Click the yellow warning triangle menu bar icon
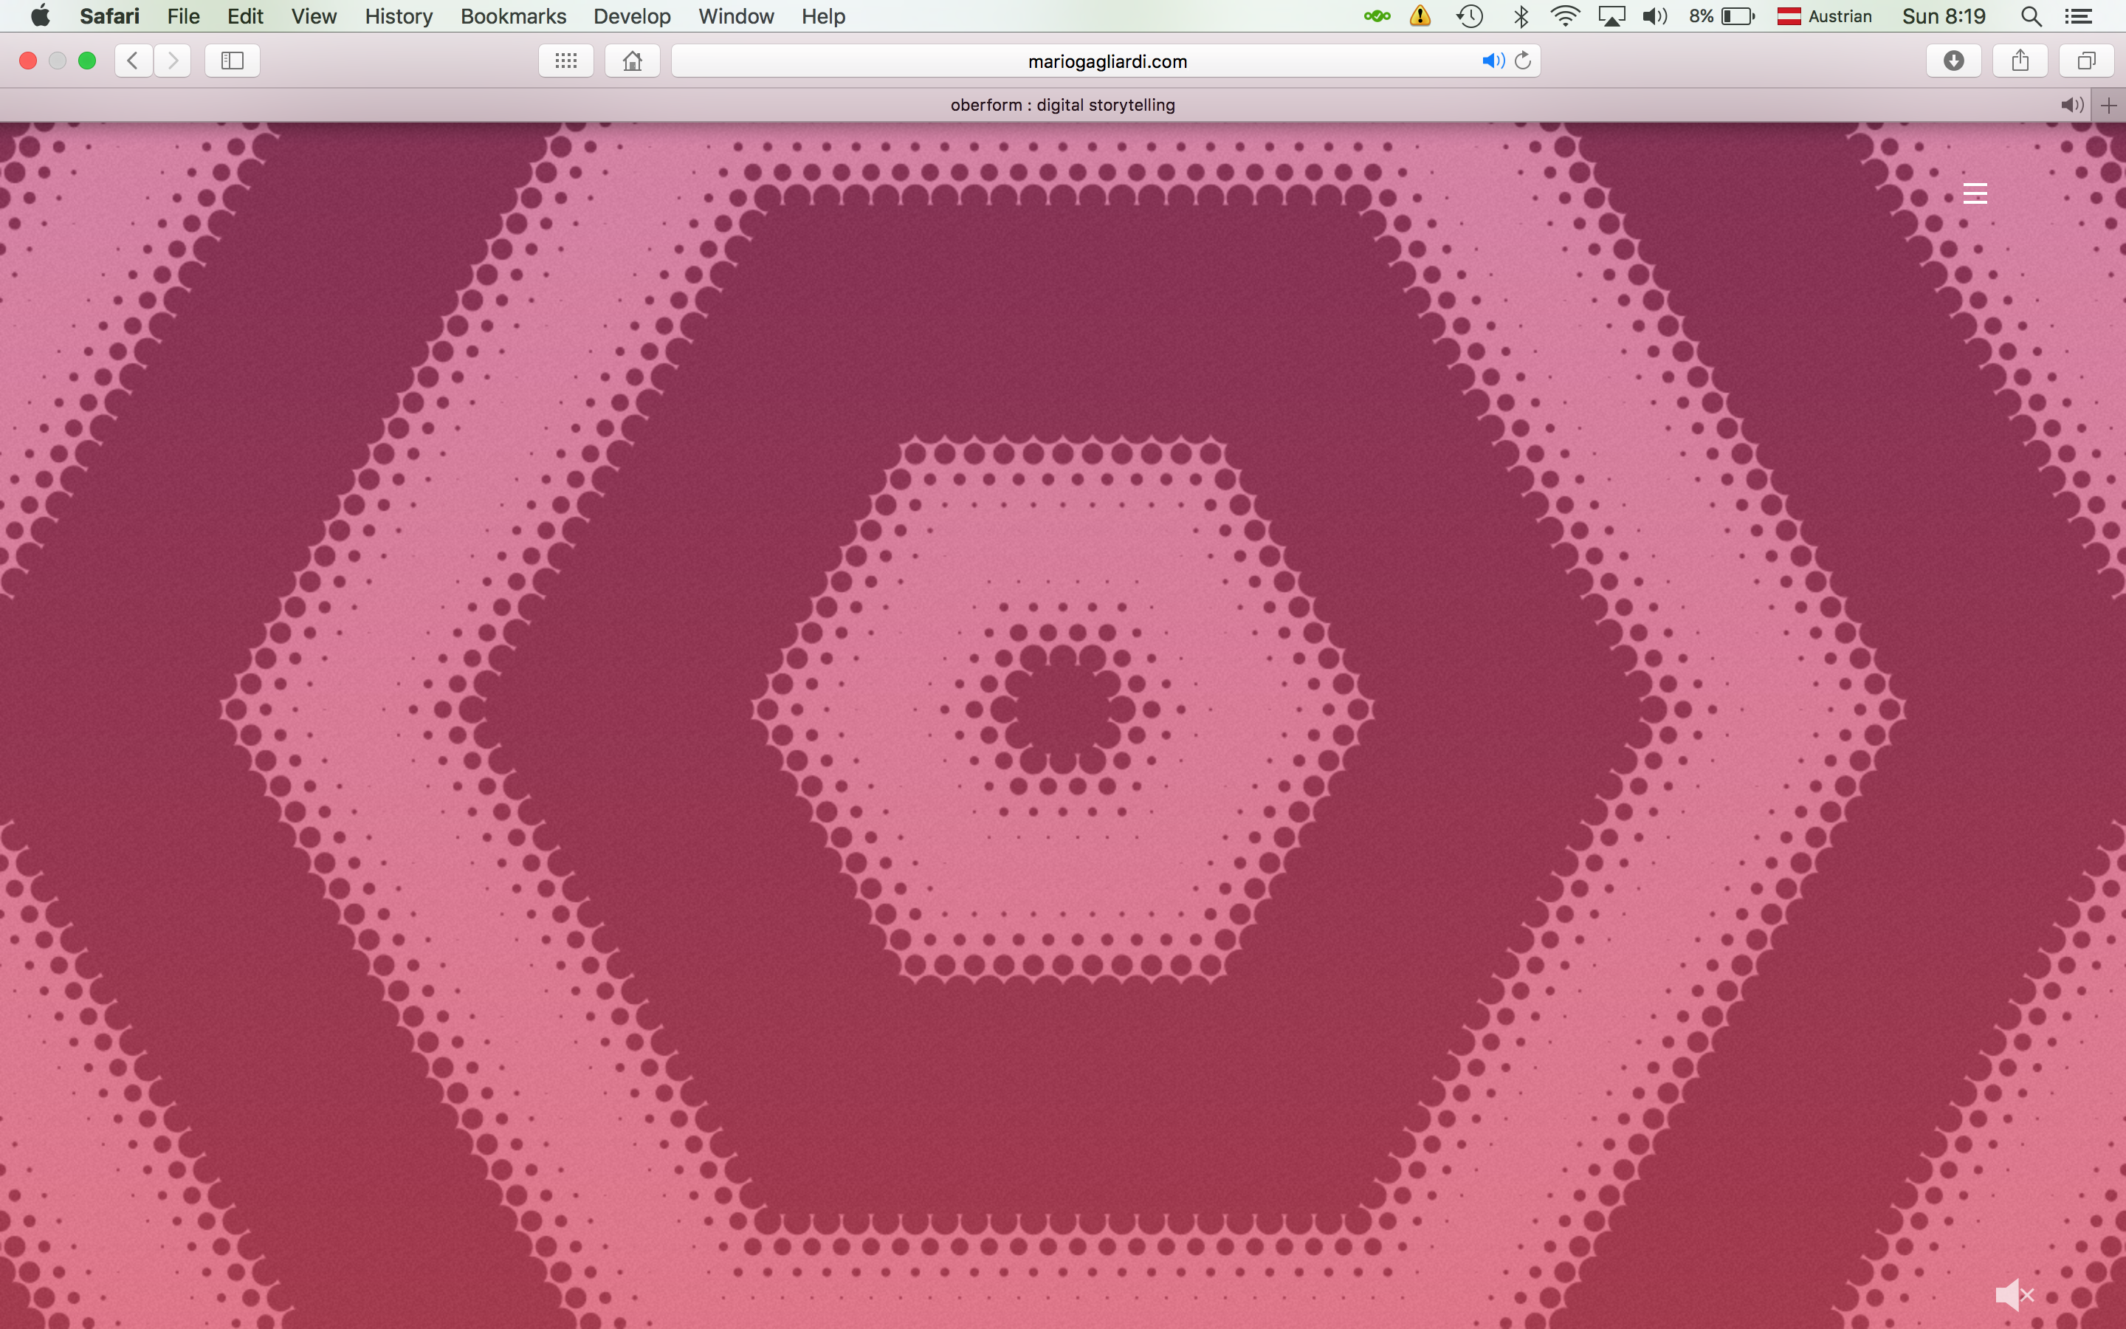 pyautogui.click(x=1420, y=16)
